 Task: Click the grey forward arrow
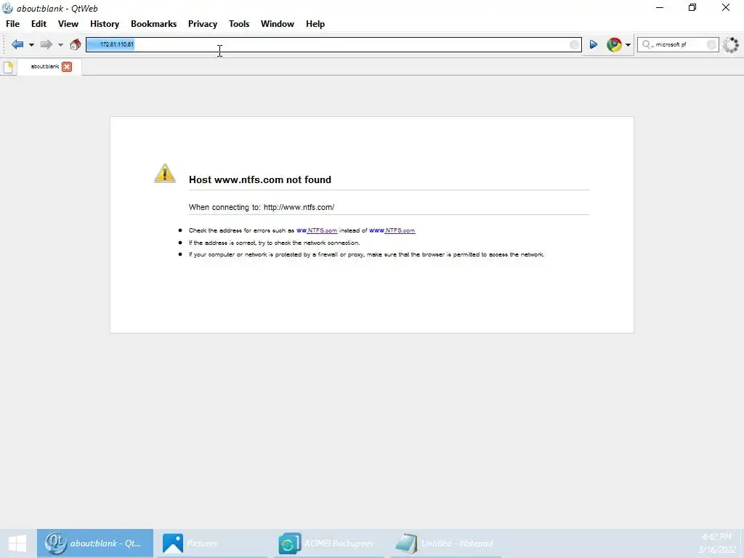point(46,44)
